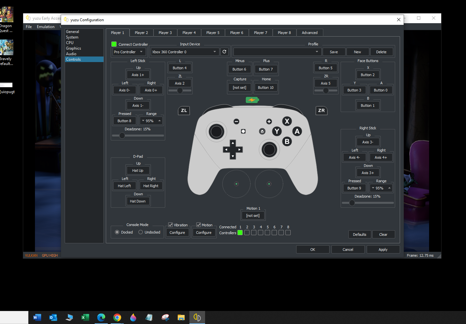Click the left analog stick on the controller image
Image resolution: width=466 pixels, height=324 pixels.
(217, 132)
